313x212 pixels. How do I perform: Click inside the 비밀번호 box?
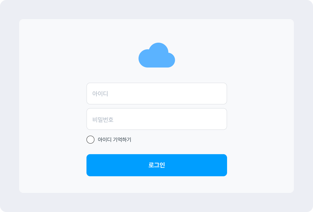click(x=157, y=119)
